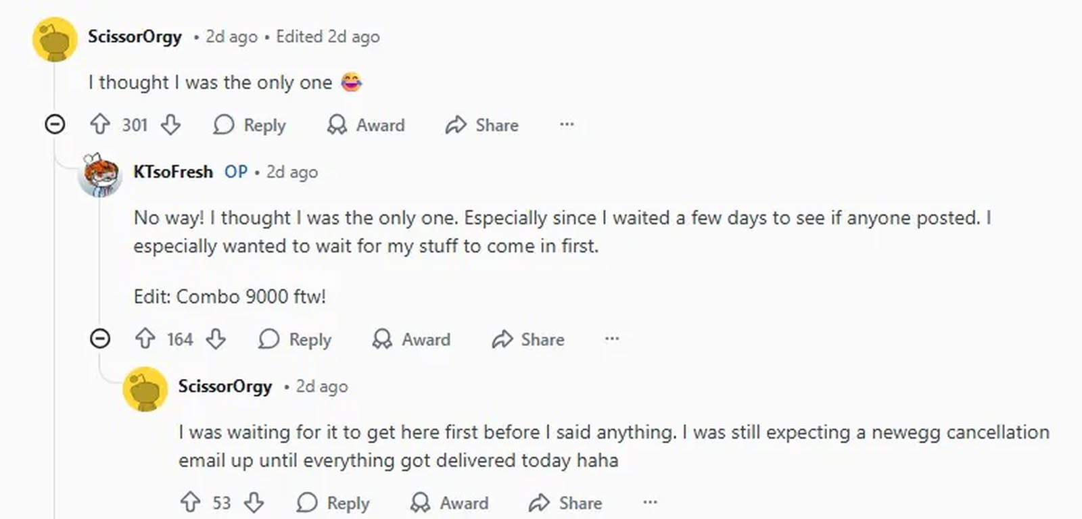Click KTsoFresh's avatar image

(x=100, y=174)
